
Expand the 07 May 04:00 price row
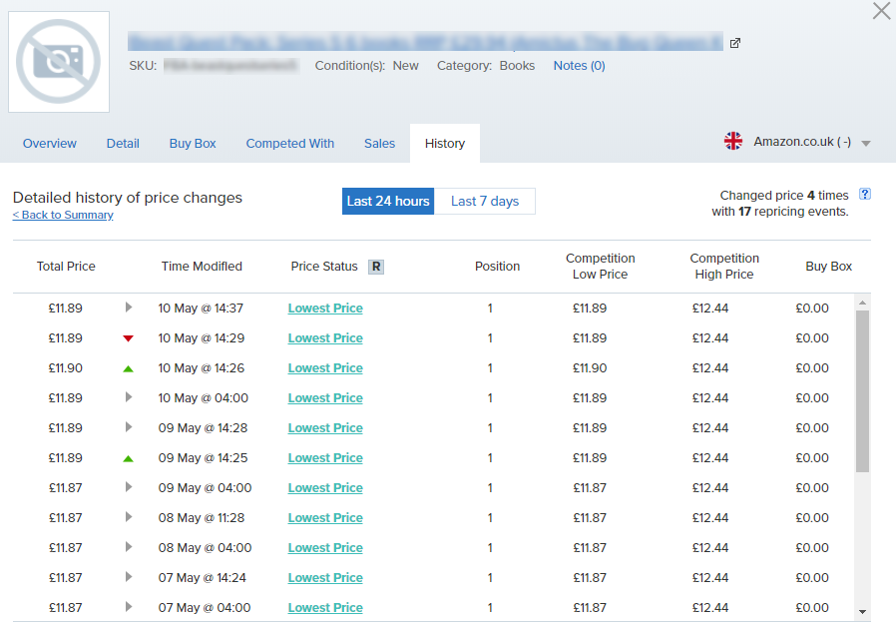pyautogui.click(x=128, y=607)
